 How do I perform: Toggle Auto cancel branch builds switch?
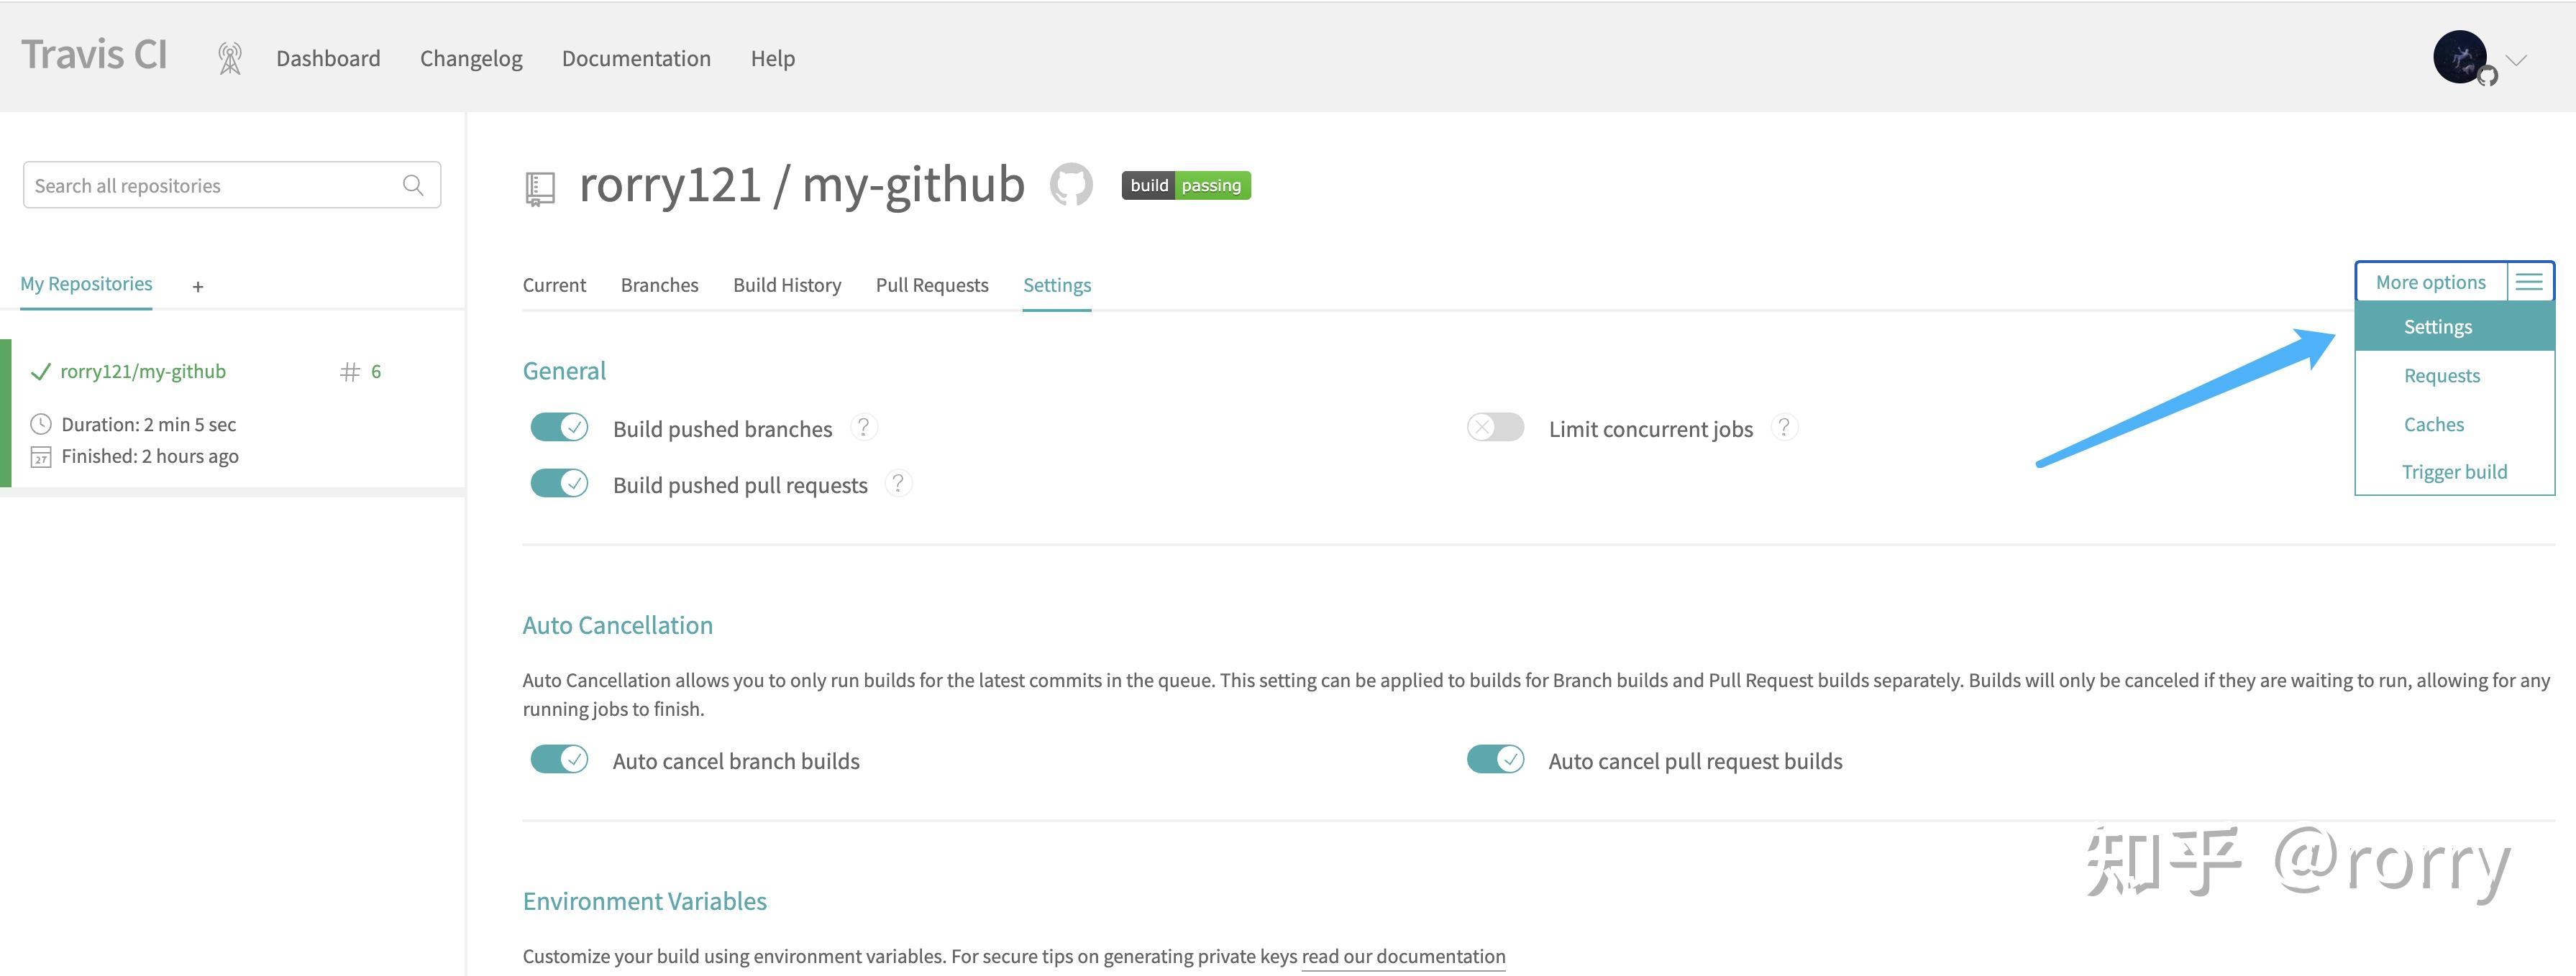pyautogui.click(x=559, y=759)
